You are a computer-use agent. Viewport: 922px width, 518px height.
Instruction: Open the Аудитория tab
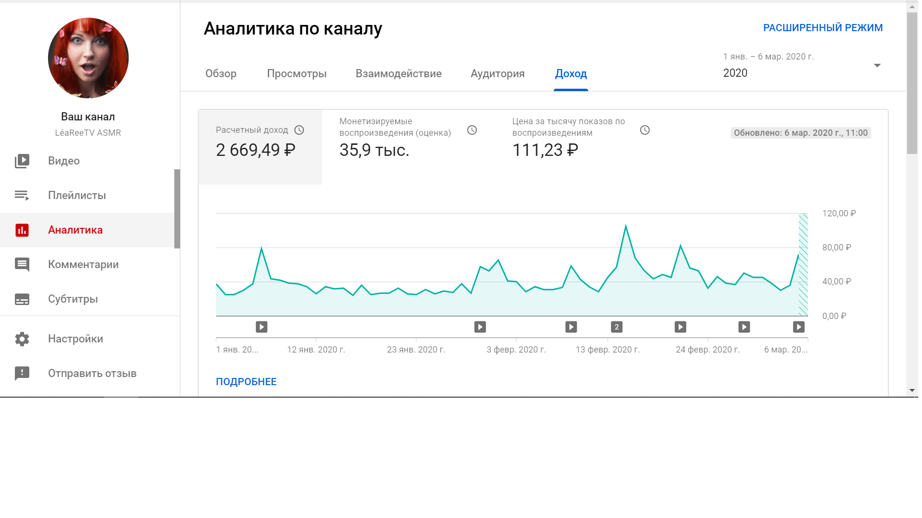coord(497,73)
